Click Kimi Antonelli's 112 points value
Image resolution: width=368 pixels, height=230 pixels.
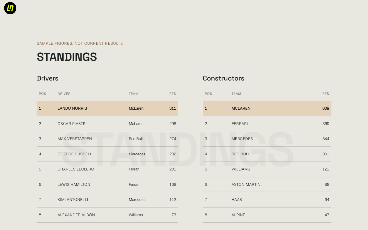coord(173,200)
